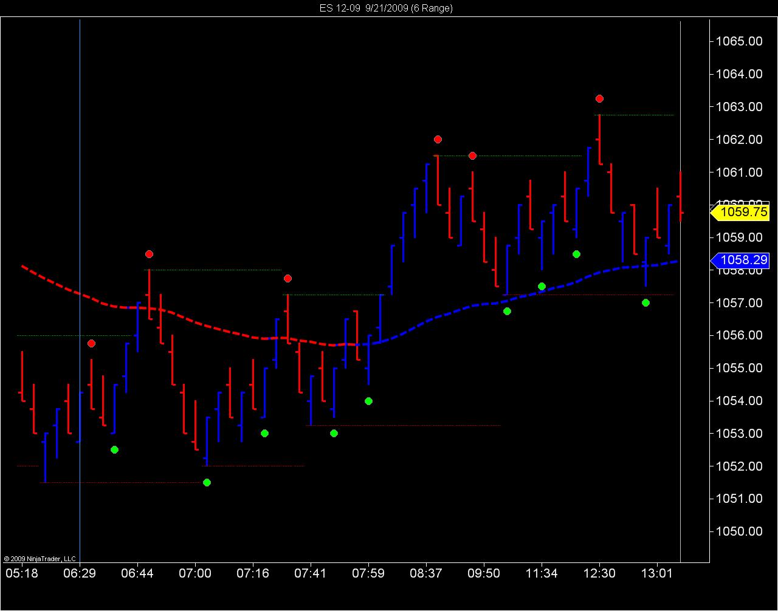
Task: Click the 07:41 time axis label
Action: [x=311, y=573]
